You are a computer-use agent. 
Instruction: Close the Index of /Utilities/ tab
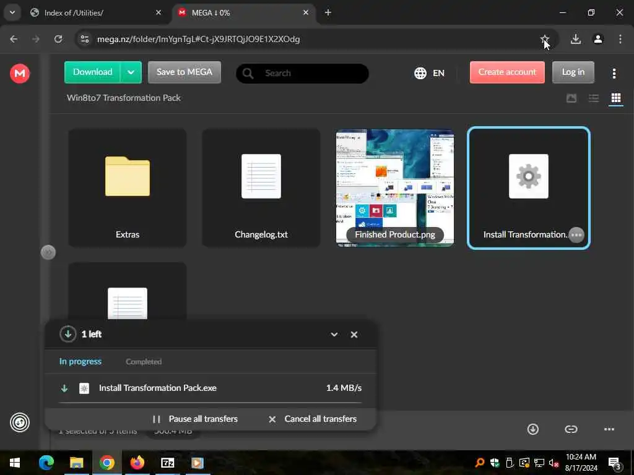[158, 12]
